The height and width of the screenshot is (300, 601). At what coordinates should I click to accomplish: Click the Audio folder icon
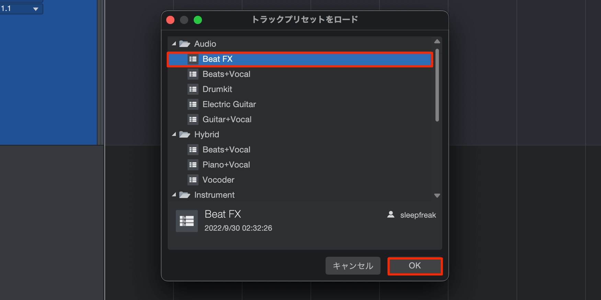click(185, 44)
